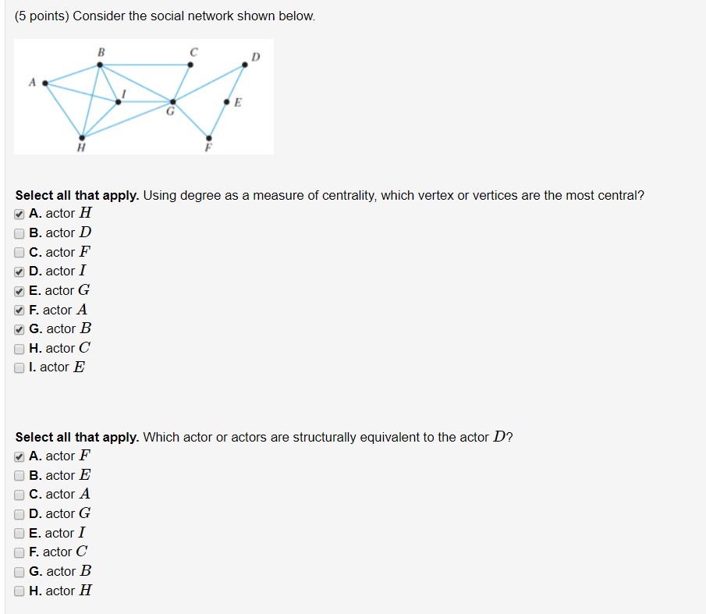Image resolution: width=706 pixels, height=614 pixels.
Task: Check actor E in centrality question
Action: [x=19, y=367]
